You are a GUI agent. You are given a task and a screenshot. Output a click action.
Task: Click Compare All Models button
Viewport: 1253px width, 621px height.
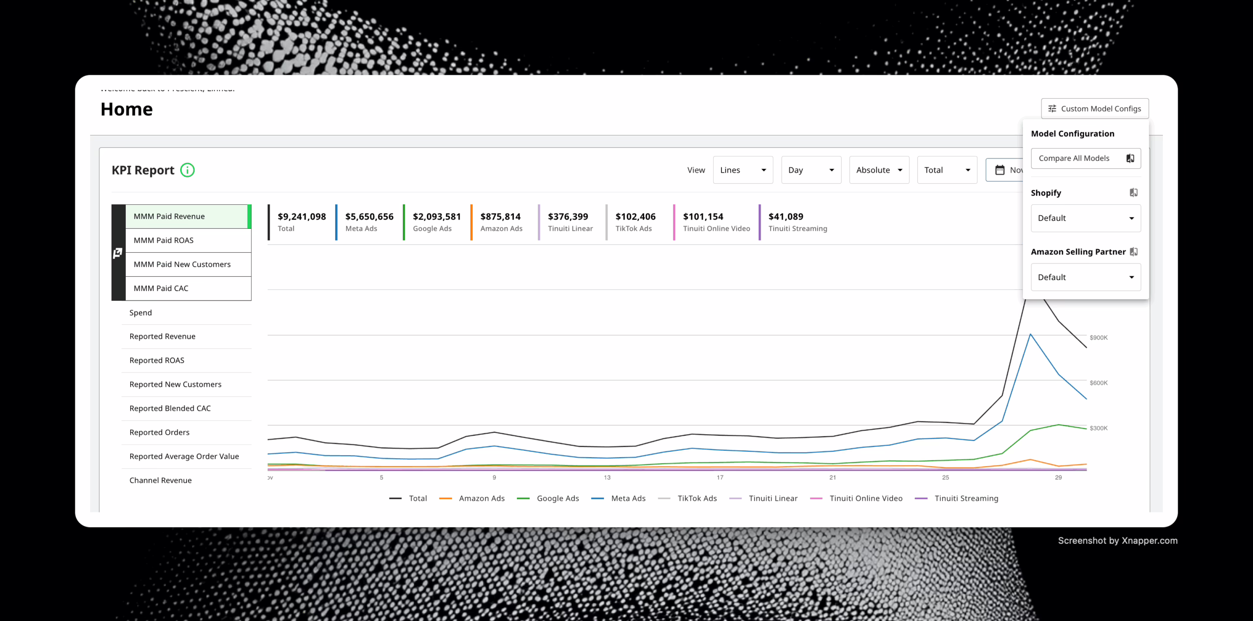1074,158
